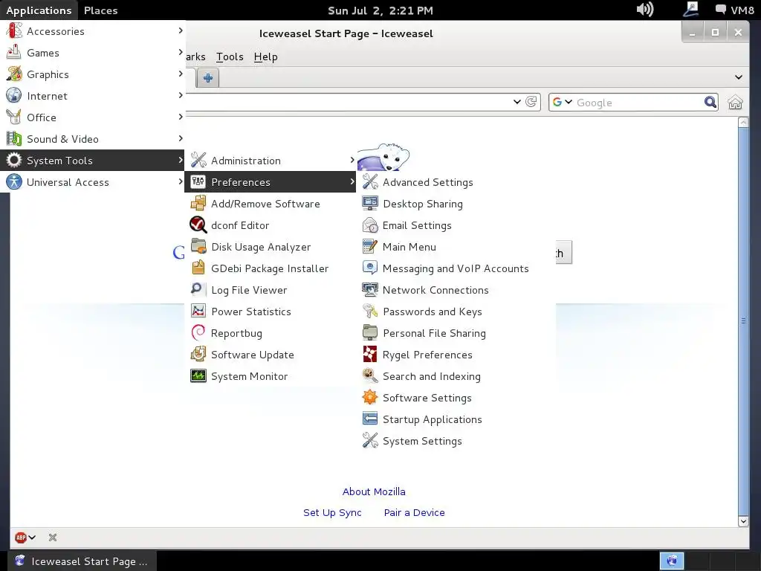Click the Add/Remove Software icon
Viewport: 761px width, 571px height.
(x=198, y=204)
